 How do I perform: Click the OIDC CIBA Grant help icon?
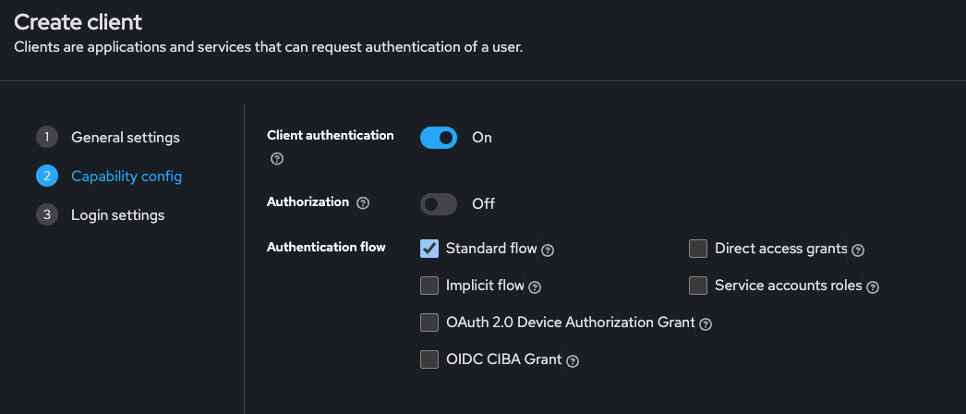tap(573, 361)
